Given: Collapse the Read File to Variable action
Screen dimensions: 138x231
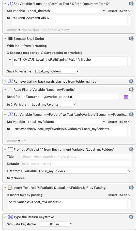Looking at the screenshot, I should (x=5, y=89).
